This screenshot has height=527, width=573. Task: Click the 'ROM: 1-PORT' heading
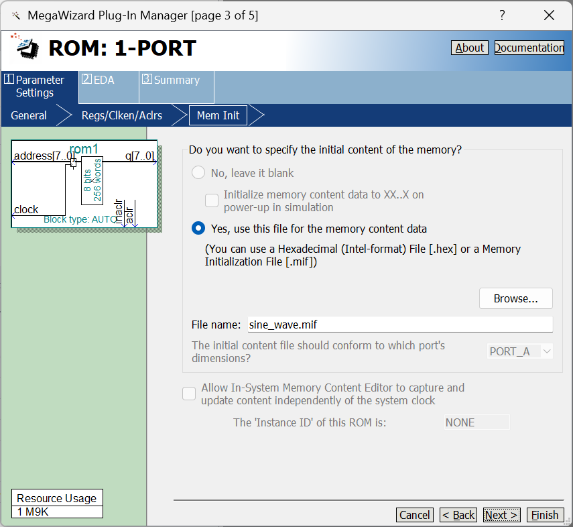click(x=123, y=48)
